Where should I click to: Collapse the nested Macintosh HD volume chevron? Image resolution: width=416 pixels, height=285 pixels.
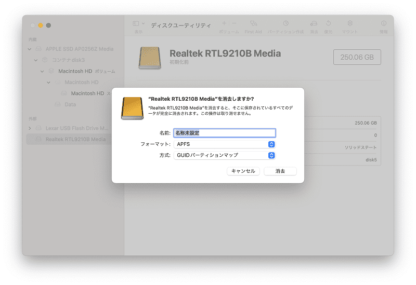click(48, 83)
